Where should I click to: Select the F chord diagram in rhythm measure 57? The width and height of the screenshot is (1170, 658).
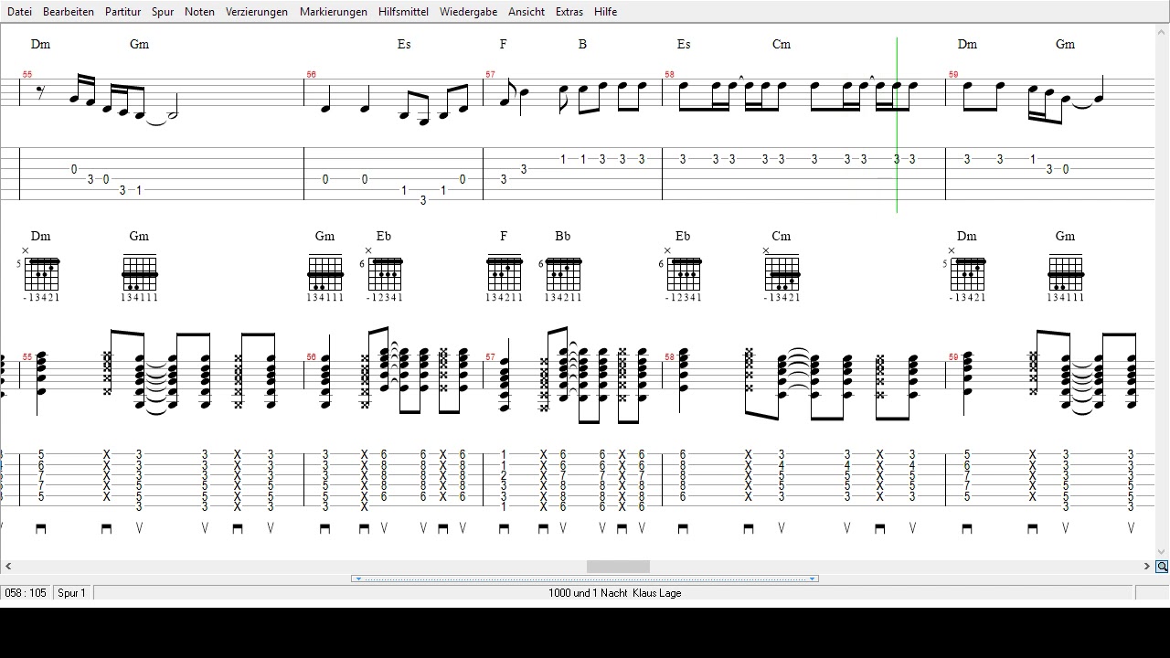[x=504, y=277]
